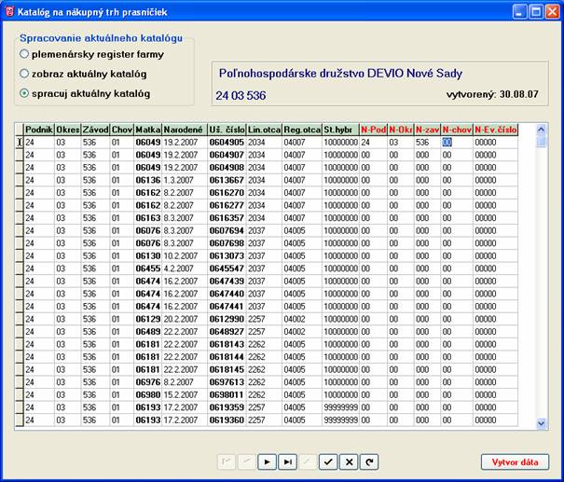Click ear number cell 0648927
The image size is (564, 482).
(x=227, y=332)
